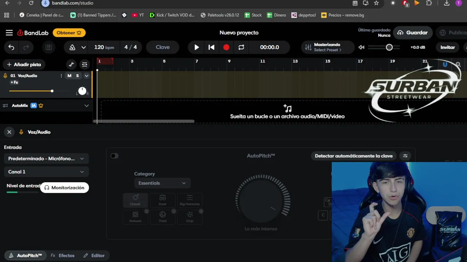Switch to the Editor tab
This screenshot has width=467, height=262.
tap(94, 255)
